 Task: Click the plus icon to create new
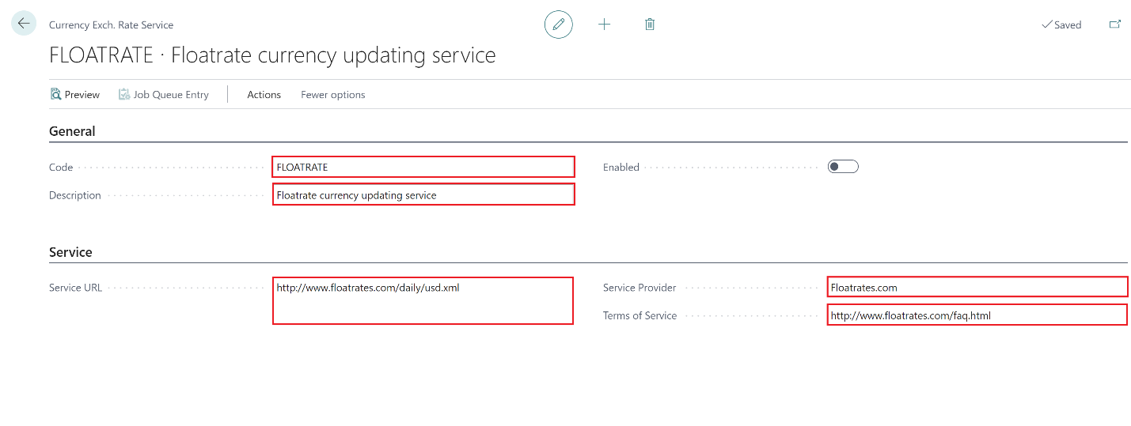point(604,25)
